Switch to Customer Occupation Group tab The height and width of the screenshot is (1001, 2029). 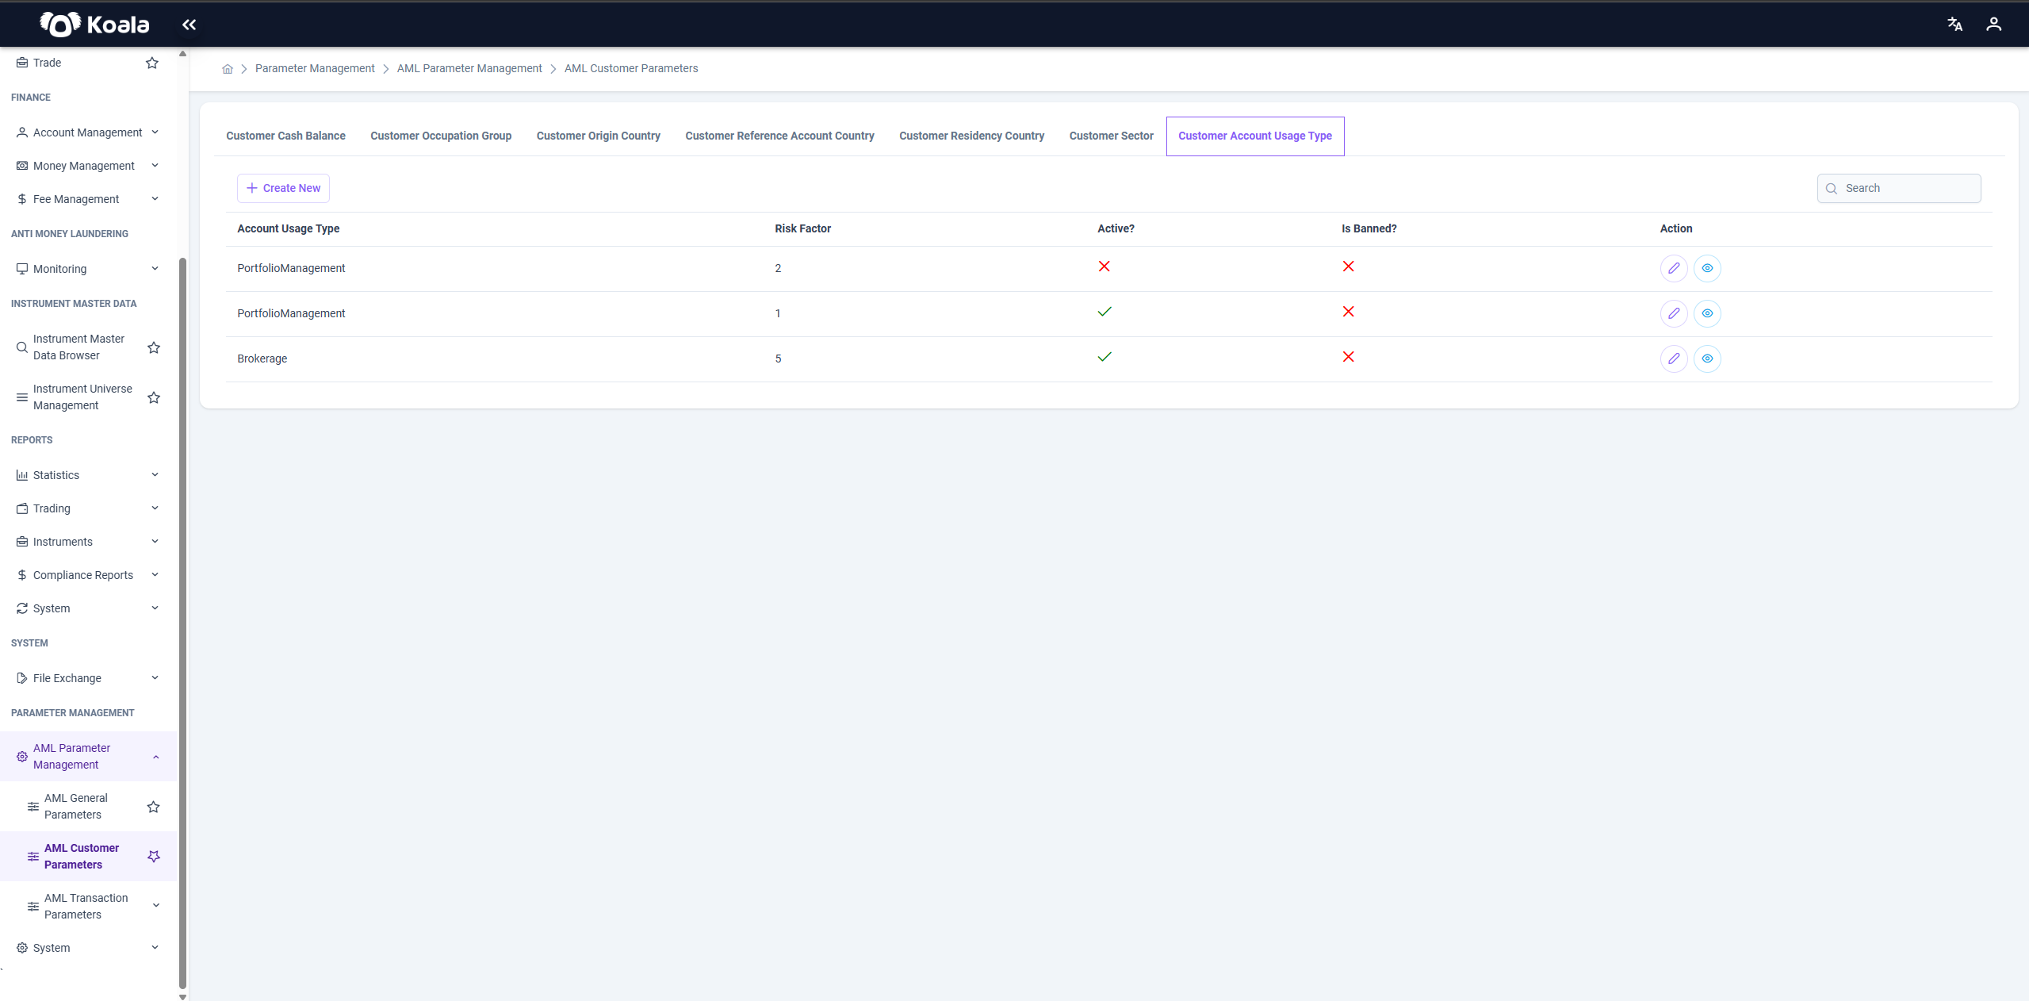click(x=441, y=136)
